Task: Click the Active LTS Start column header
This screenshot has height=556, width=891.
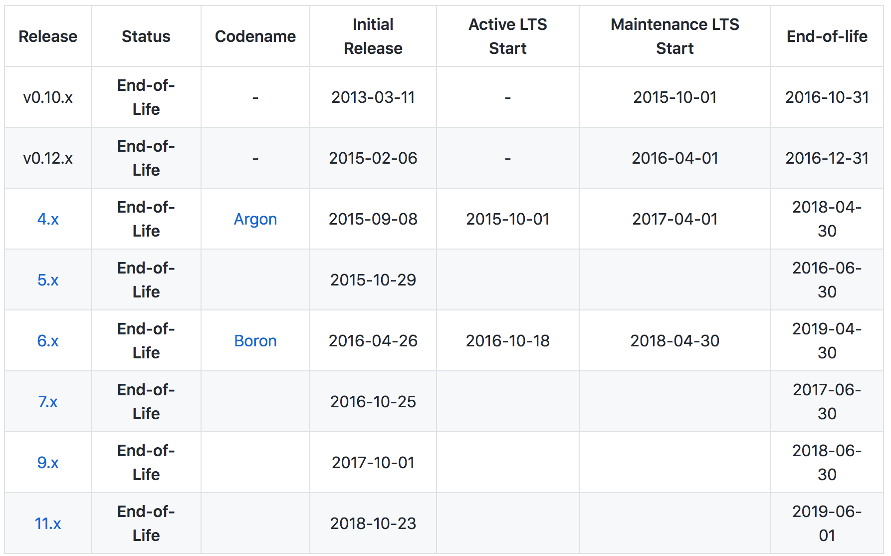Action: (x=507, y=36)
